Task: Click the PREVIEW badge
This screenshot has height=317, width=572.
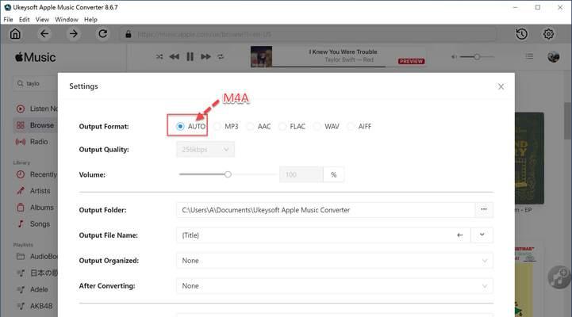Action: [x=411, y=61]
